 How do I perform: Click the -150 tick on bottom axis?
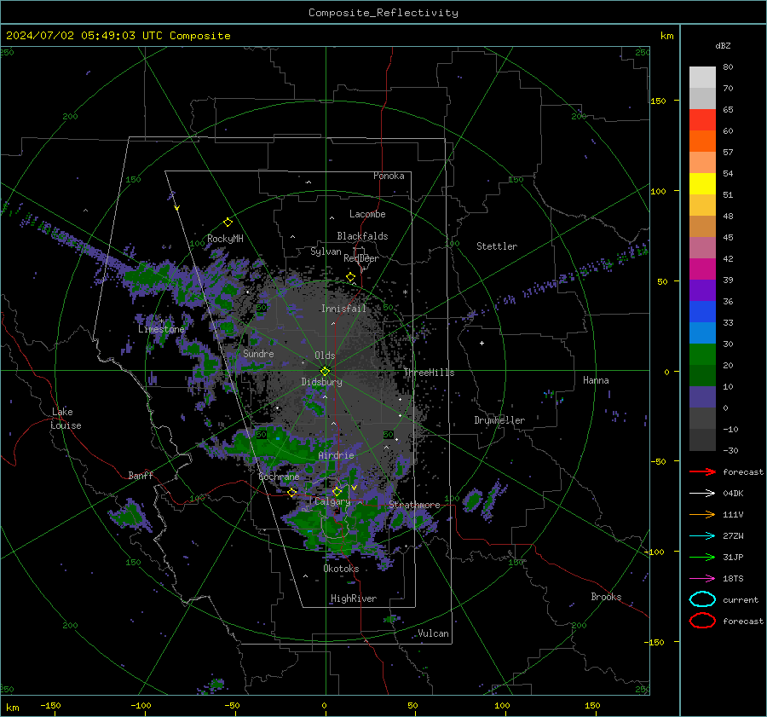click(50, 705)
